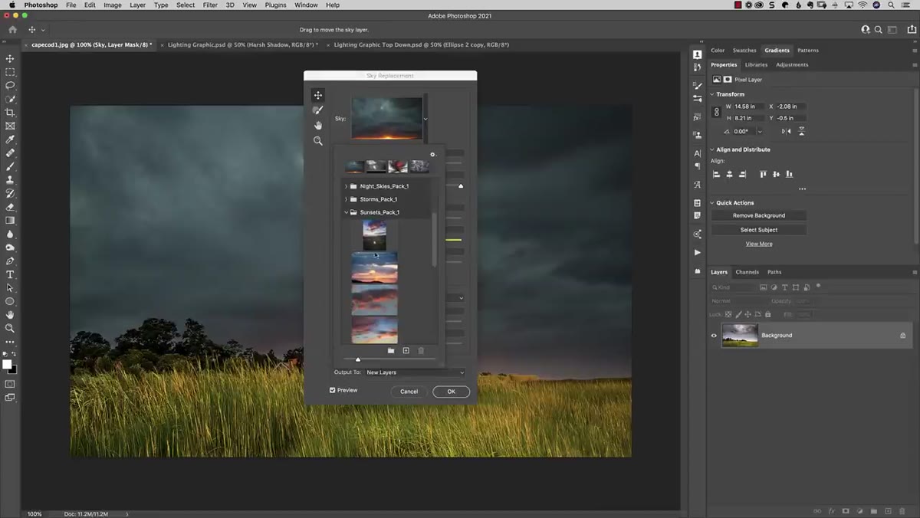Click the foreground color swatch
This screenshot has height=518, width=920.
click(7, 365)
